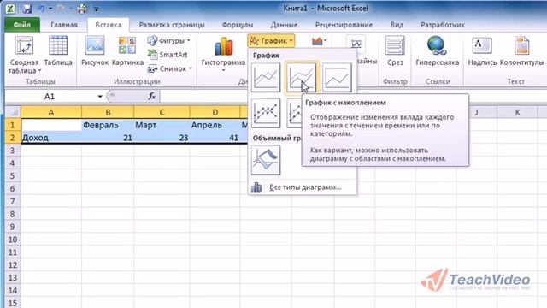Click cell containing Февраль
Image resolution: width=547 pixels, height=308 pixels.
pos(108,125)
